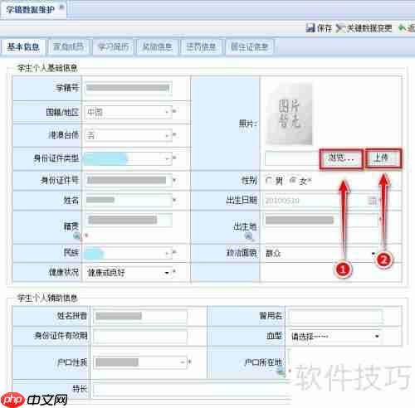415x408 pixels.
Task: Click the 身份证件号 input field
Action: click(x=129, y=181)
